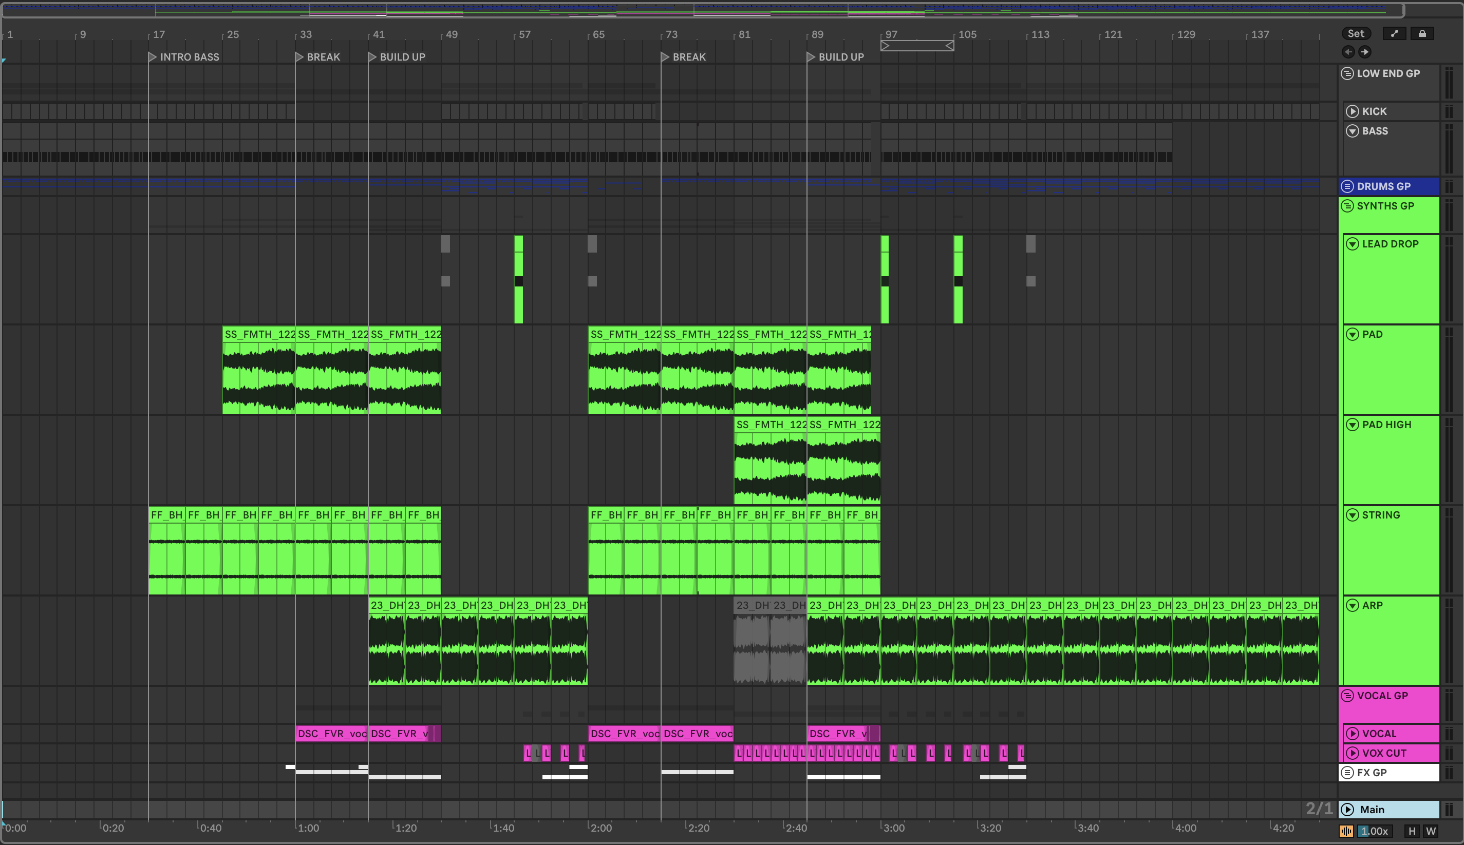Toggle the lock envelopes icon
The width and height of the screenshot is (1464, 845).
pyautogui.click(x=1422, y=34)
